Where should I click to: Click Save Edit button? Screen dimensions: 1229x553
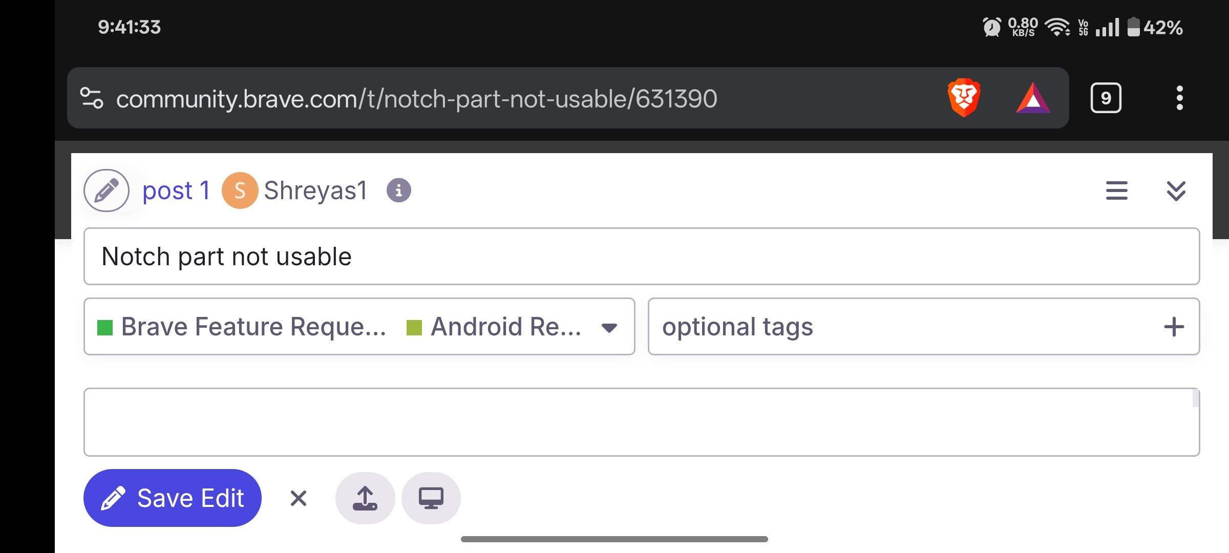tap(173, 498)
